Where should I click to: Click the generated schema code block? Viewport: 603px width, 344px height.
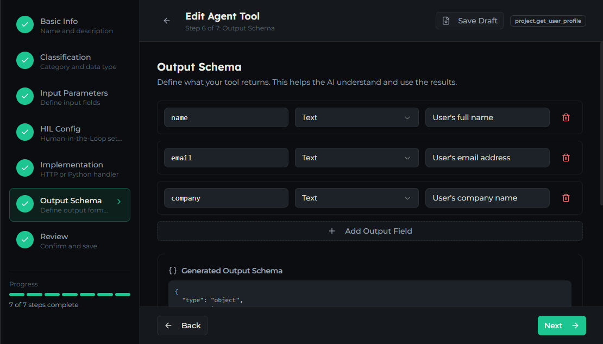click(369, 293)
